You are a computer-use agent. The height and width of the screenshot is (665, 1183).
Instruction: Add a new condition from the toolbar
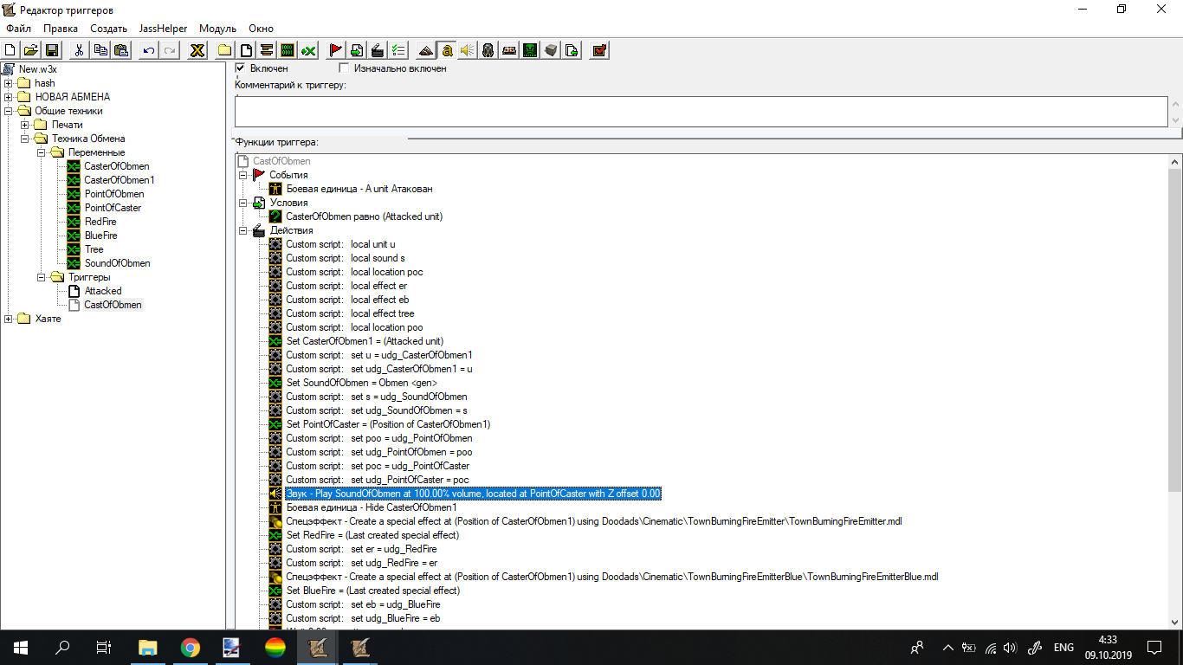(357, 50)
